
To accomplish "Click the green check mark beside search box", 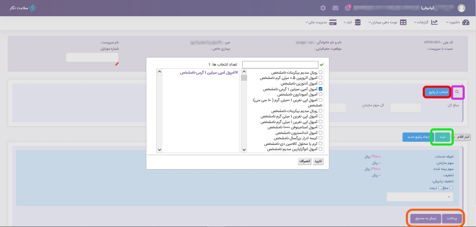I will coord(322,65).
